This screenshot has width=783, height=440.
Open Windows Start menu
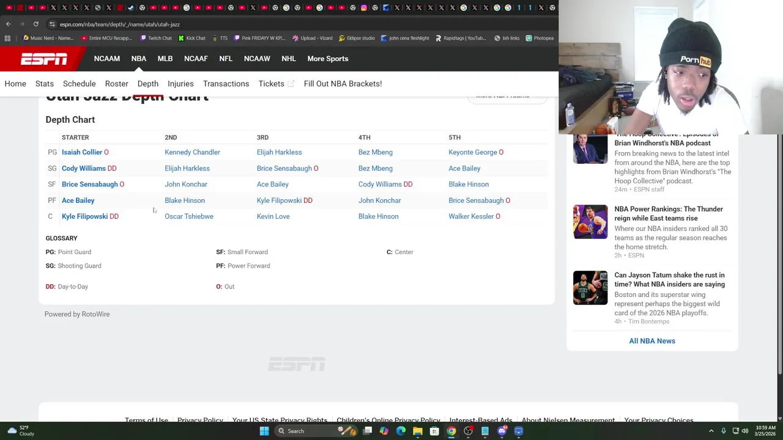tap(264, 431)
